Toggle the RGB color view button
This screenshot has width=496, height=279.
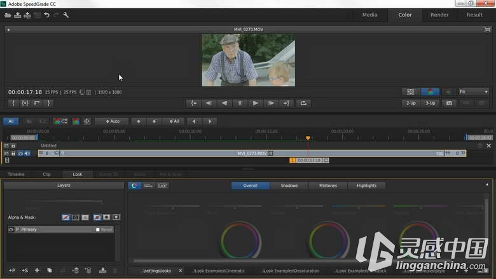click(x=430, y=92)
